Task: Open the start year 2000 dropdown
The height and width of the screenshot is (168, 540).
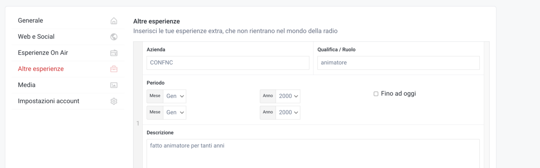Action: pyautogui.click(x=288, y=96)
